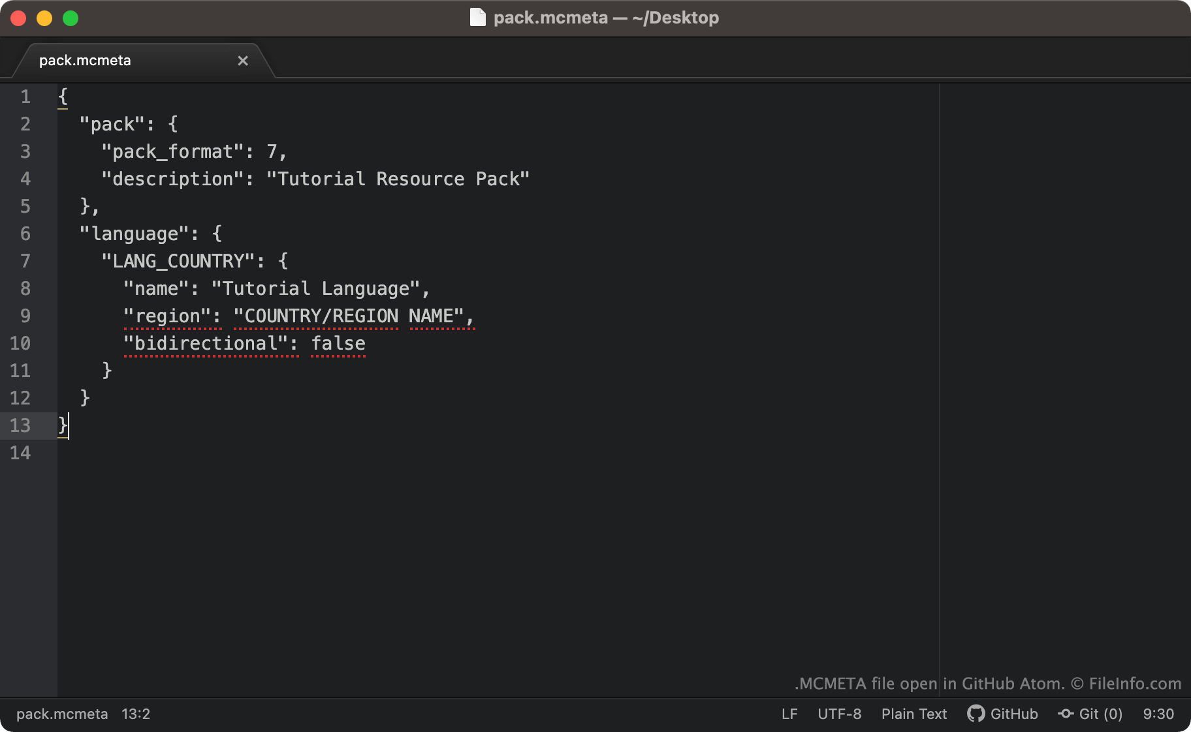Open the LF line ending selector
Viewport: 1191px width, 732px height.
click(x=789, y=714)
